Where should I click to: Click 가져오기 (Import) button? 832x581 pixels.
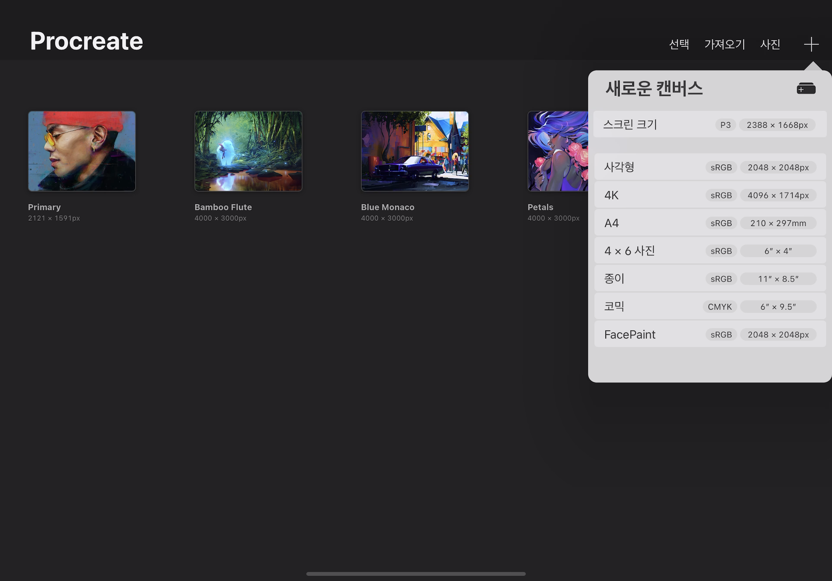coord(724,44)
